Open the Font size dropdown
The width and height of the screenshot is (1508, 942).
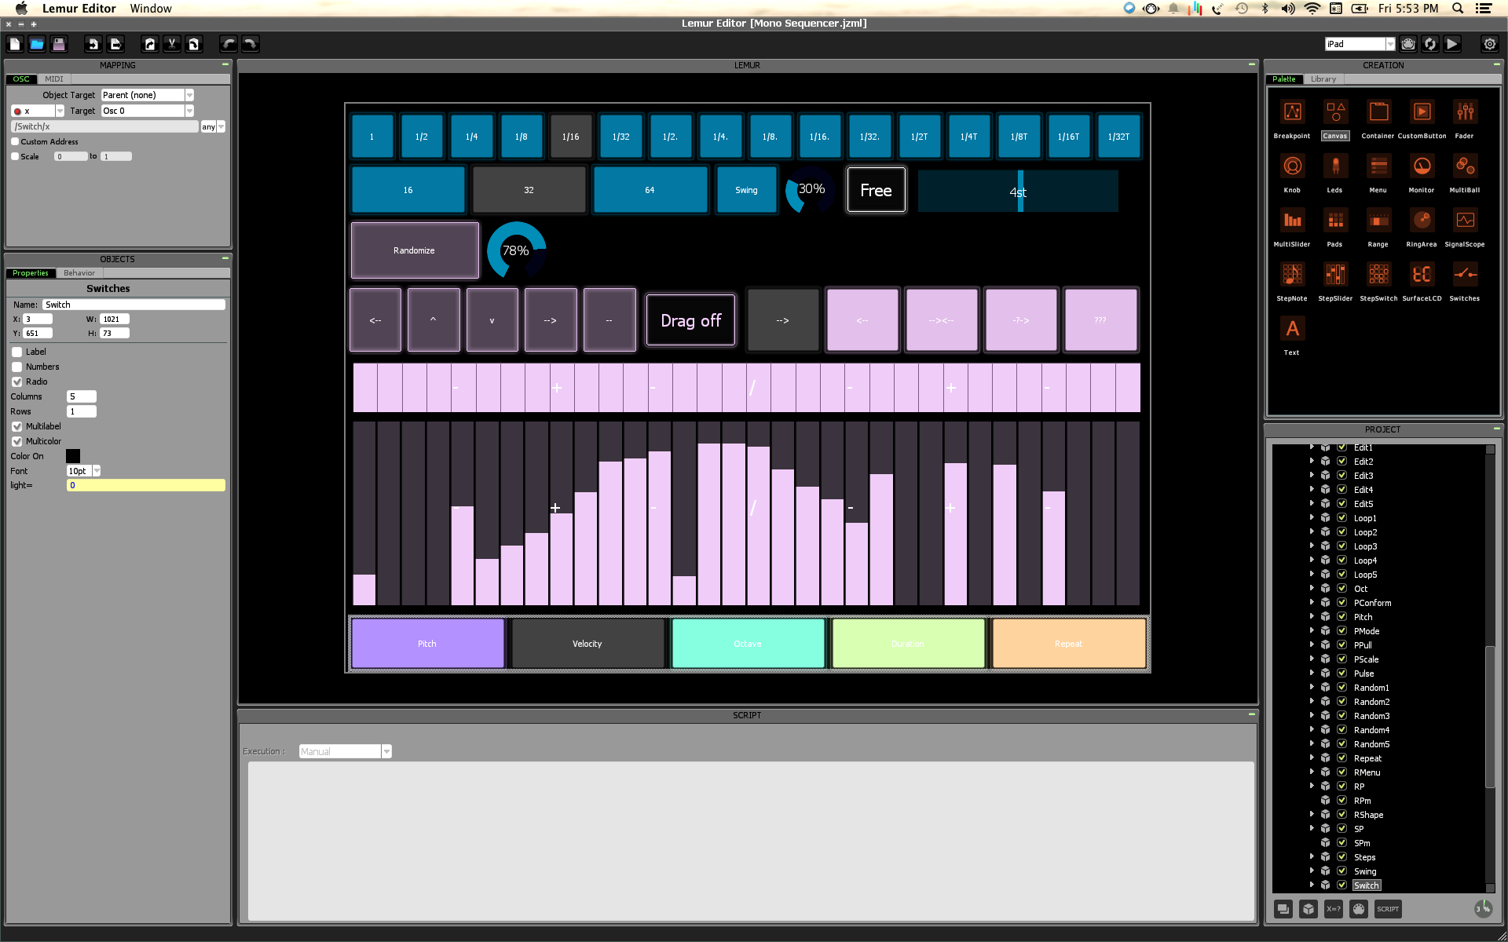(97, 471)
